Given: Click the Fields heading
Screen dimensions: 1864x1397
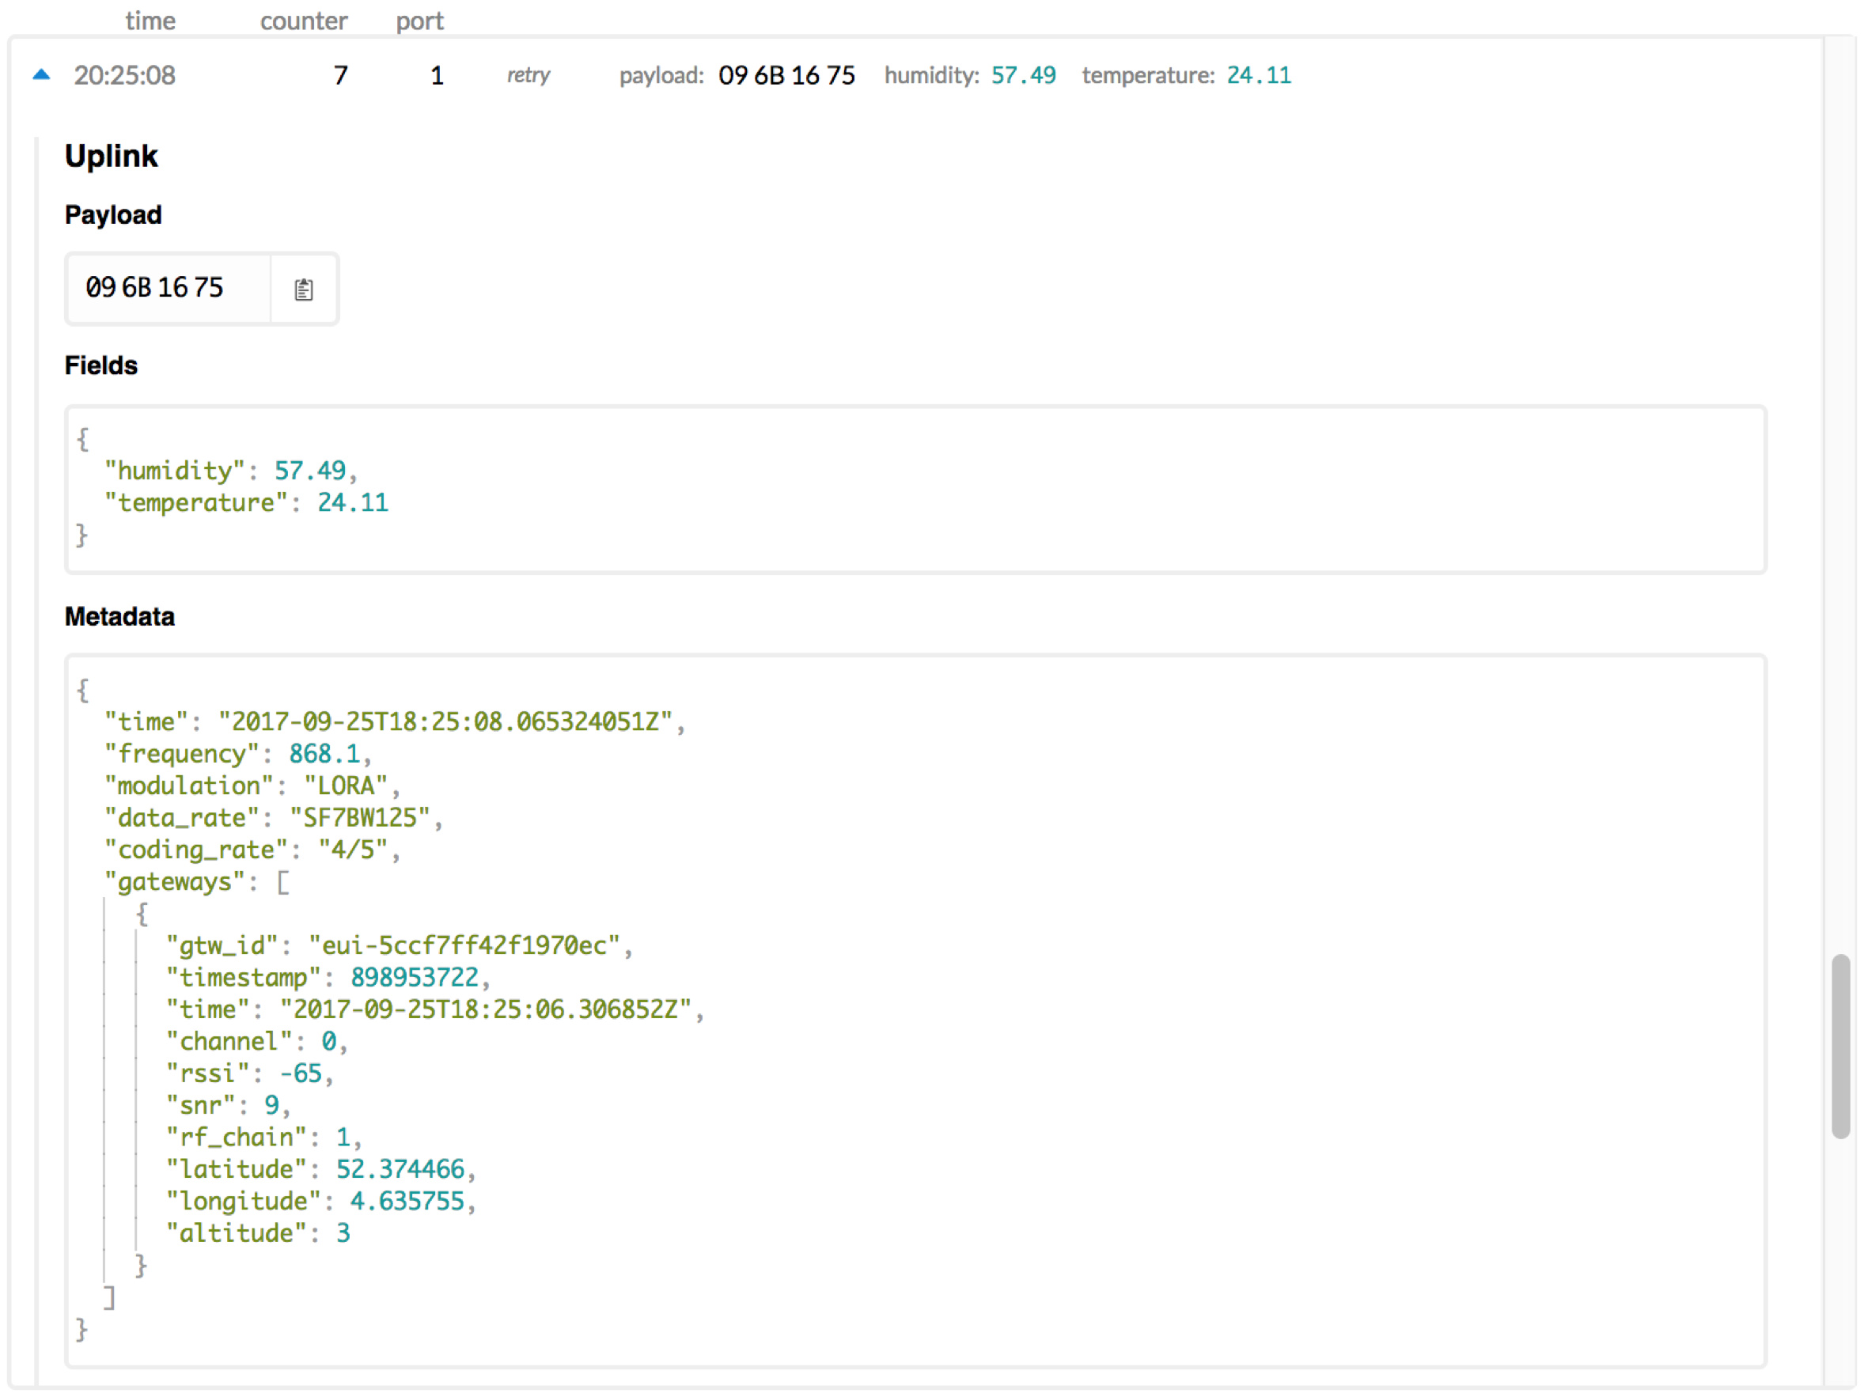Looking at the screenshot, I should click(101, 365).
